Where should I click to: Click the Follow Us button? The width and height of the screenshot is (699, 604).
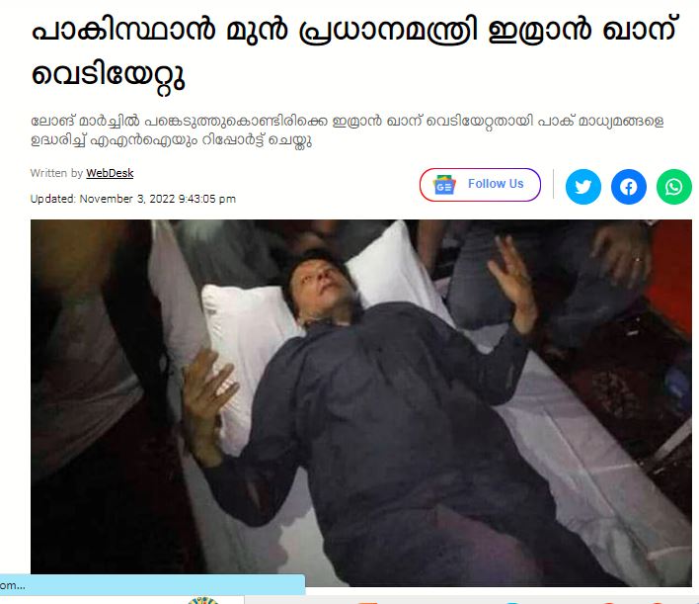point(480,185)
